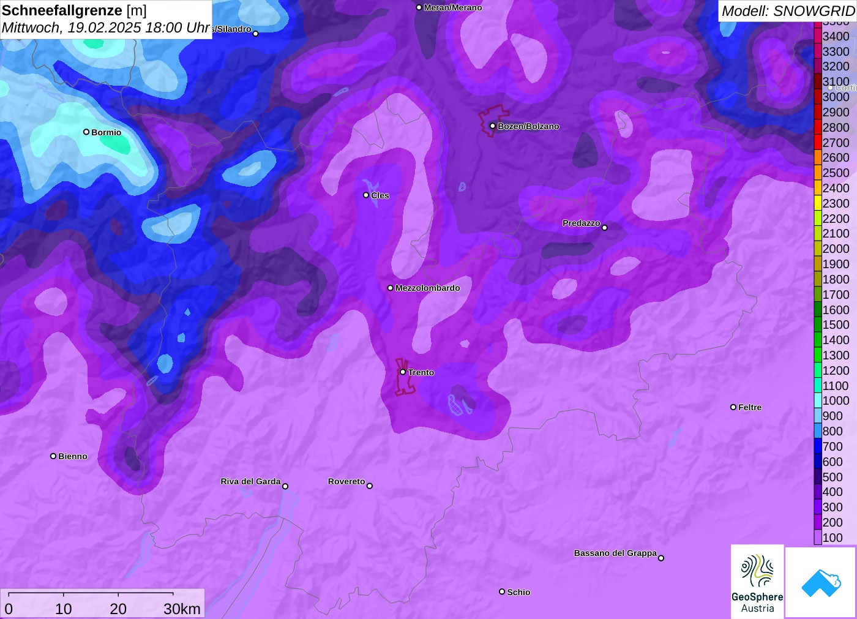Click the 700 m blue legend swatch

pos(818,446)
